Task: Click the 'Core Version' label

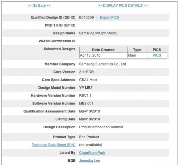Action: [64, 72]
